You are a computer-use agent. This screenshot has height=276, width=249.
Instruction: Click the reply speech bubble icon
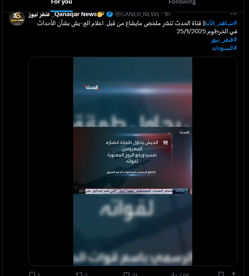pyautogui.click(x=32, y=274)
